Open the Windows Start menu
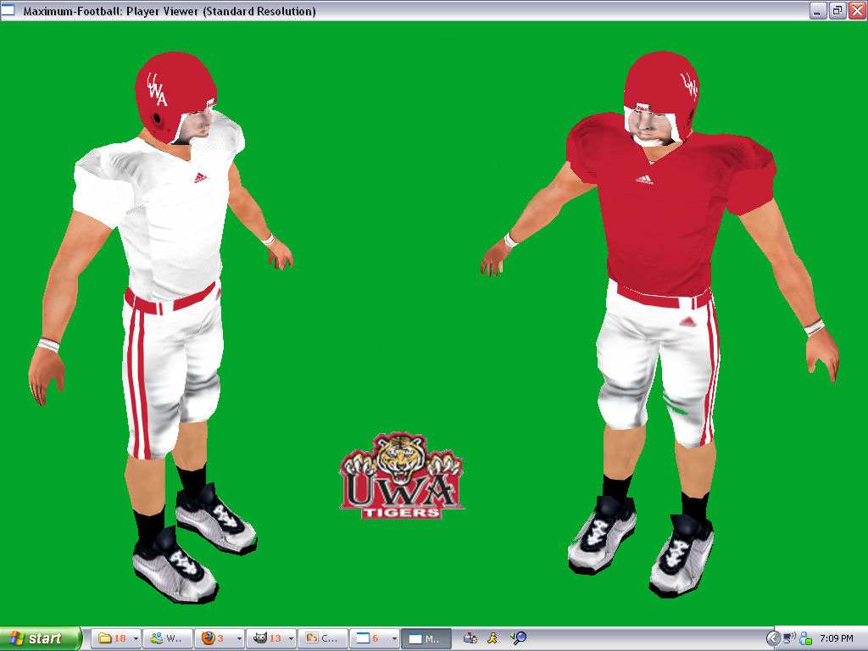 40,638
